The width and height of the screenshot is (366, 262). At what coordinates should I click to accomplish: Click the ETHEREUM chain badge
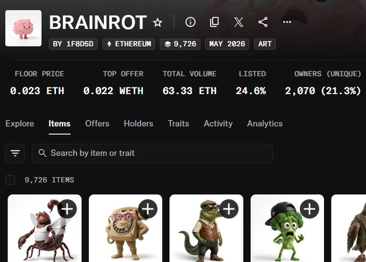click(129, 44)
